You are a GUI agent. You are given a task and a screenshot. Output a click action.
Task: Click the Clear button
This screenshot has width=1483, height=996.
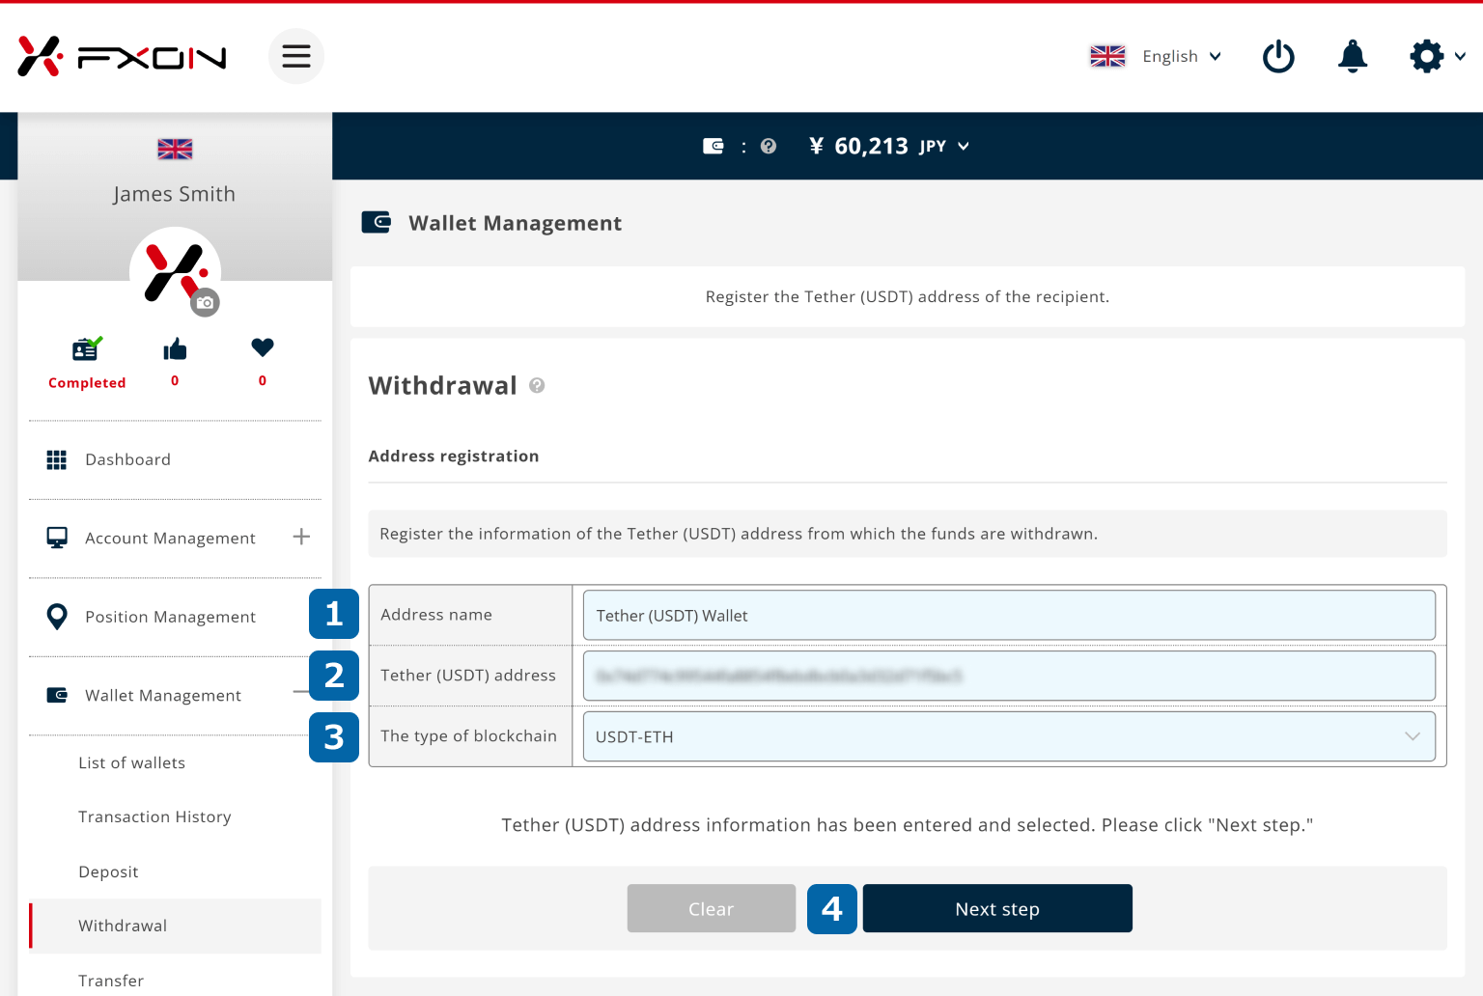click(712, 908)
